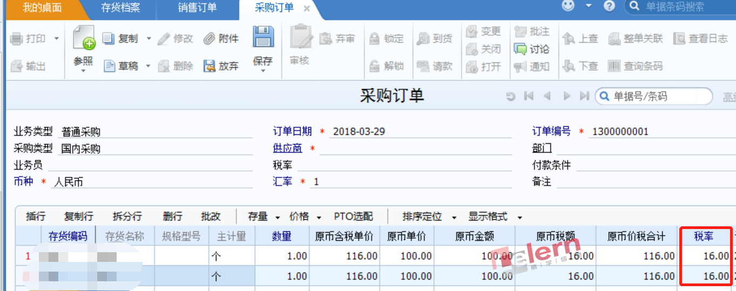Click the 复制行 copy row button
Screen dimensions: 736x291
[x=79, y=217]
